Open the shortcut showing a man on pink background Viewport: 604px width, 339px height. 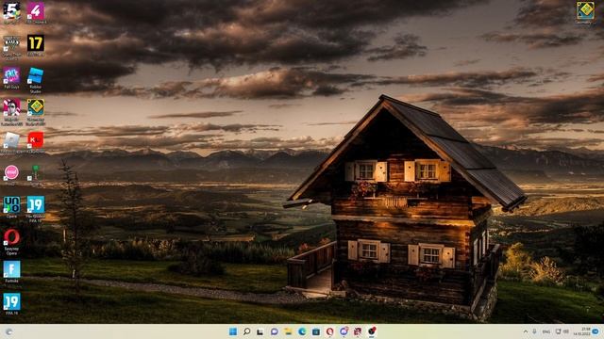(x=11, y=107)
